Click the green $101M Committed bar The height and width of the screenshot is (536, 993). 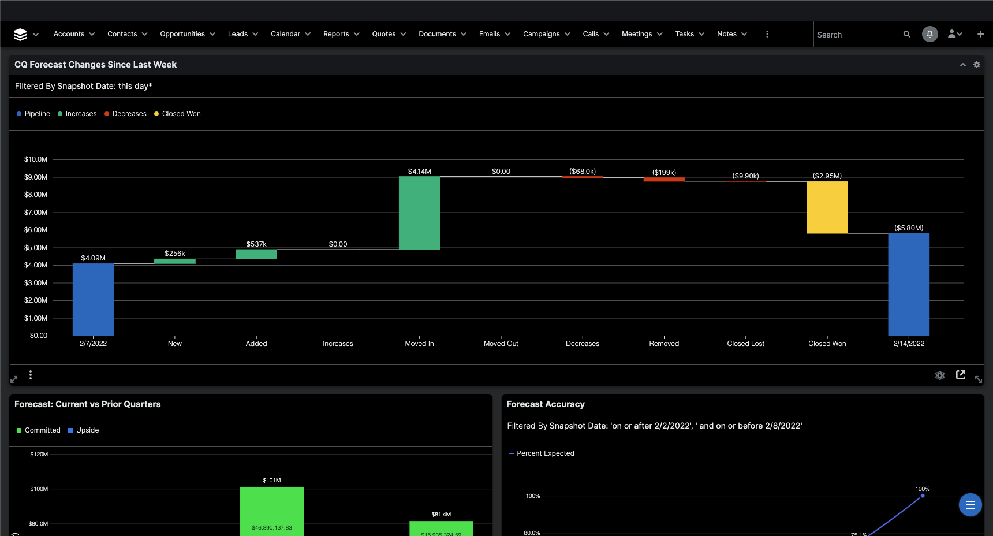272,511
